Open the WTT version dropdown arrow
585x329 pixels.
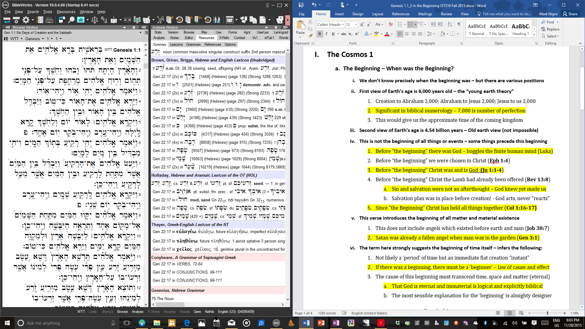pos(21,39)
